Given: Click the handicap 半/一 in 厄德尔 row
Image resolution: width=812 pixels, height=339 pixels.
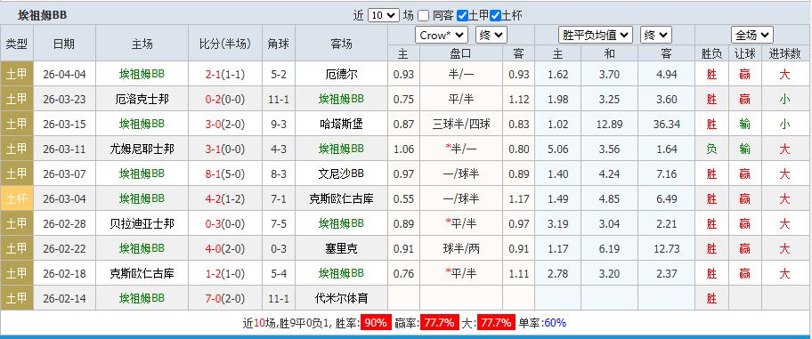Looking at the screenshot, I should click(x=461, y=75).
